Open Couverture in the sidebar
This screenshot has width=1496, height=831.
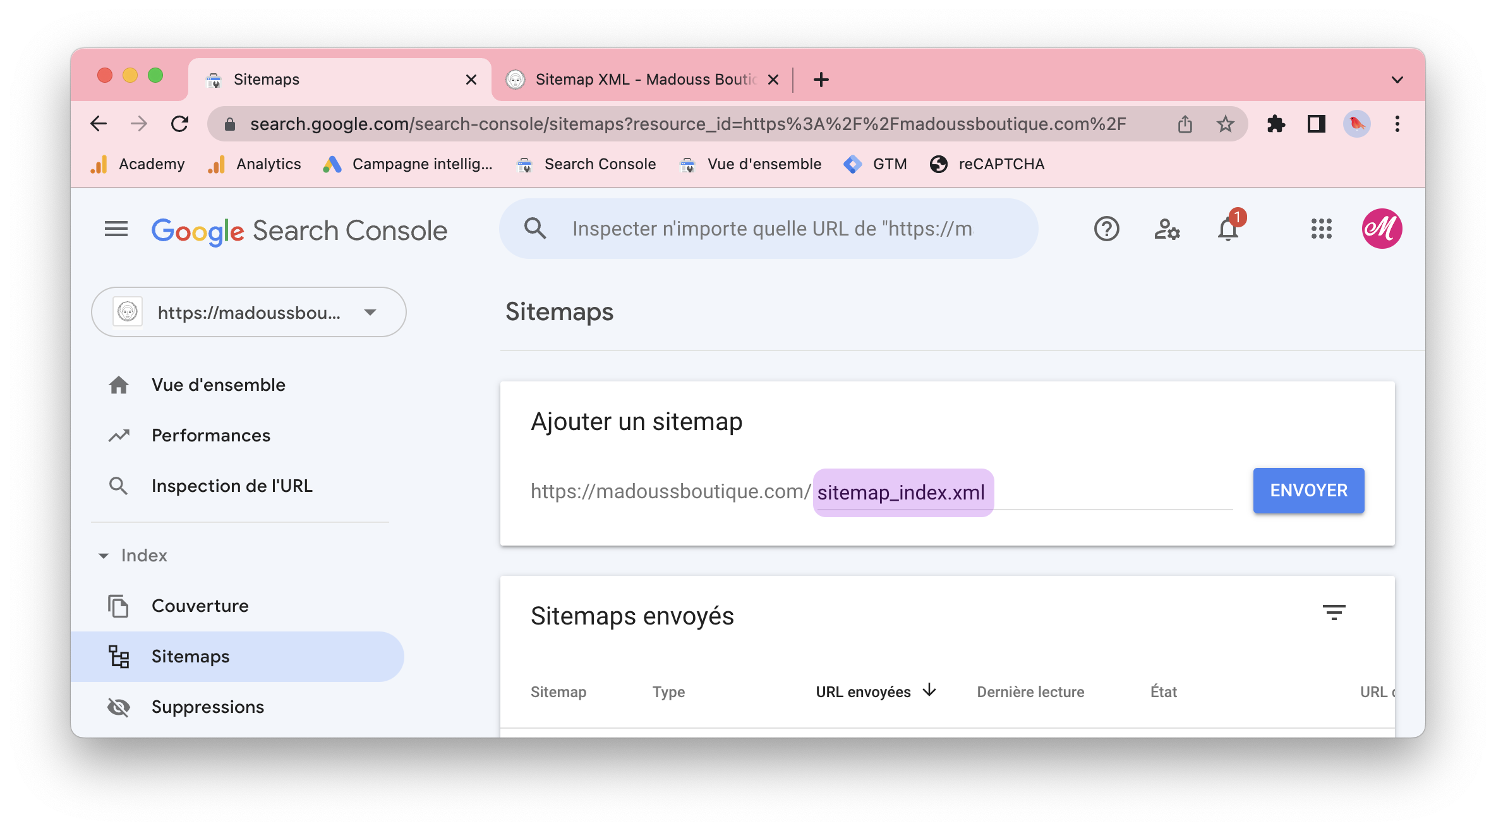[200, 606]
